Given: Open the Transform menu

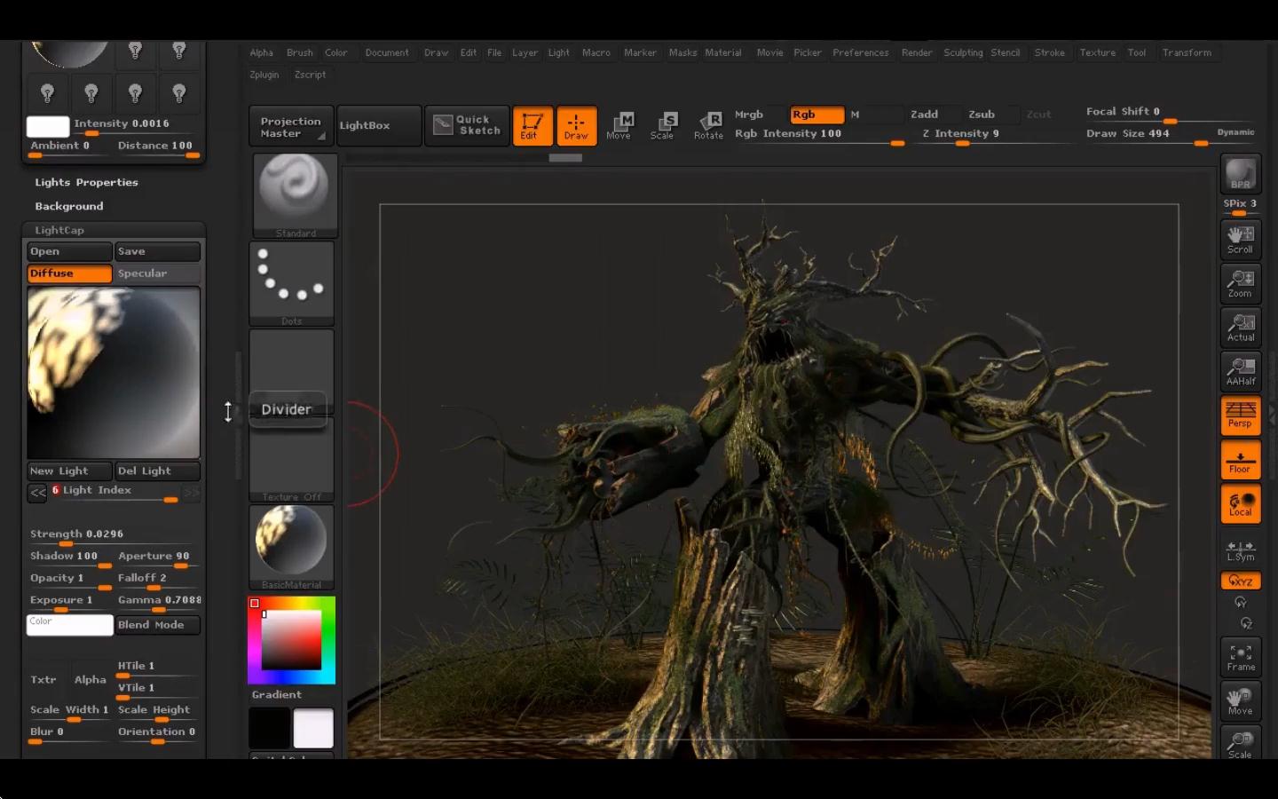Looking at the screenshot, I should pos(1187,52).
